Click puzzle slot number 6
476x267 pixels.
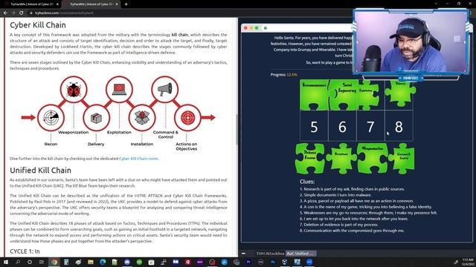(342, 126)
